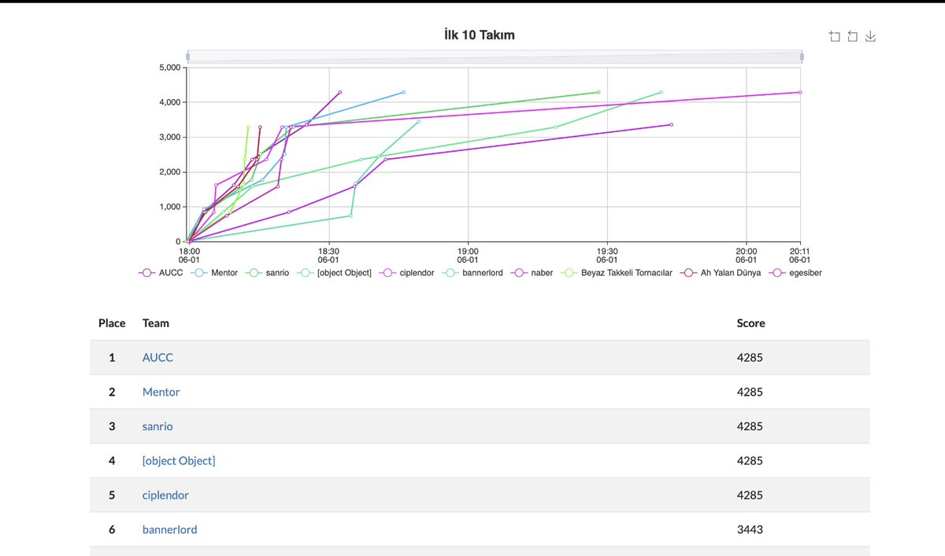
Task: Click place number 6 in the table
Action: coord(112,530)
